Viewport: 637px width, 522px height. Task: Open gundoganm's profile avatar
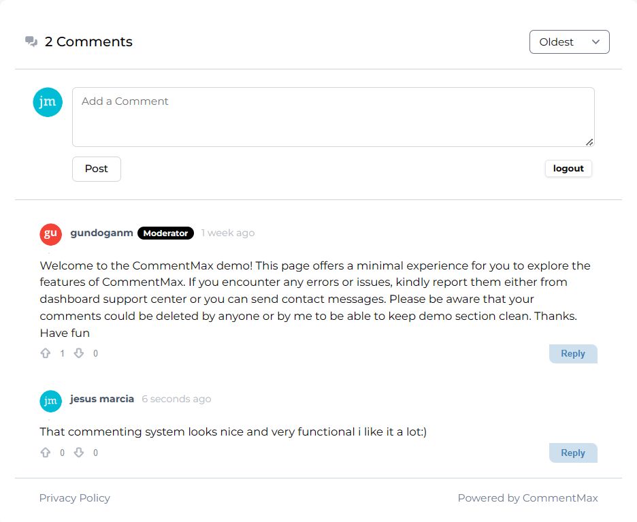50,233
